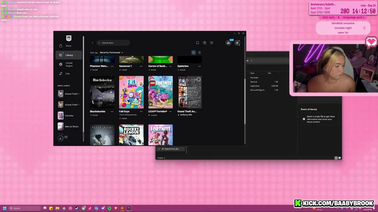
Task: Open Spotify from taskbar
Action: click(x=109, y=208)
